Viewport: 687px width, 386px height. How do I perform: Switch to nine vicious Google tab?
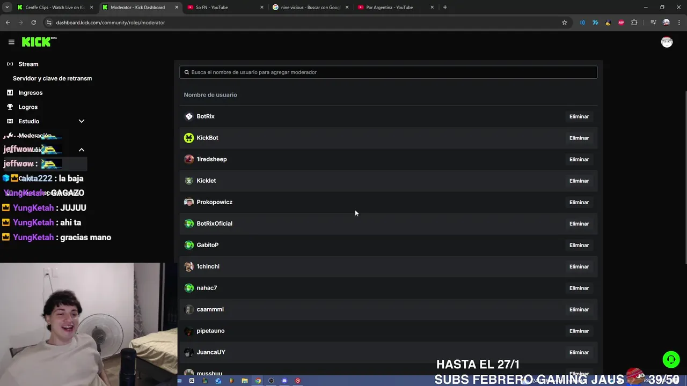[x=310, y=8]
